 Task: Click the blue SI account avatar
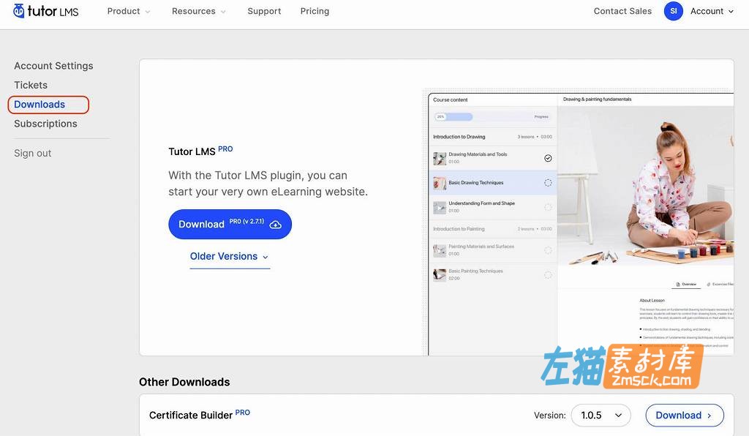click(673, 11)
